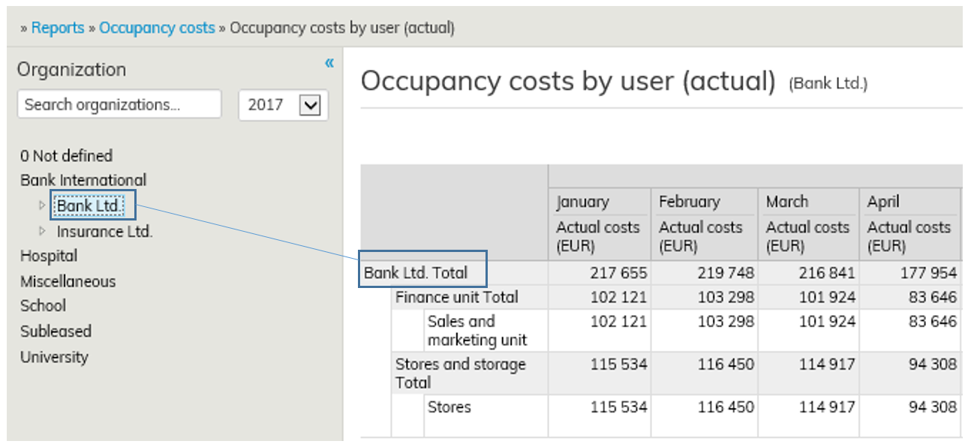Select School in the organization list
The width and height of the screenshot is (968, 447).
point(43,306)
